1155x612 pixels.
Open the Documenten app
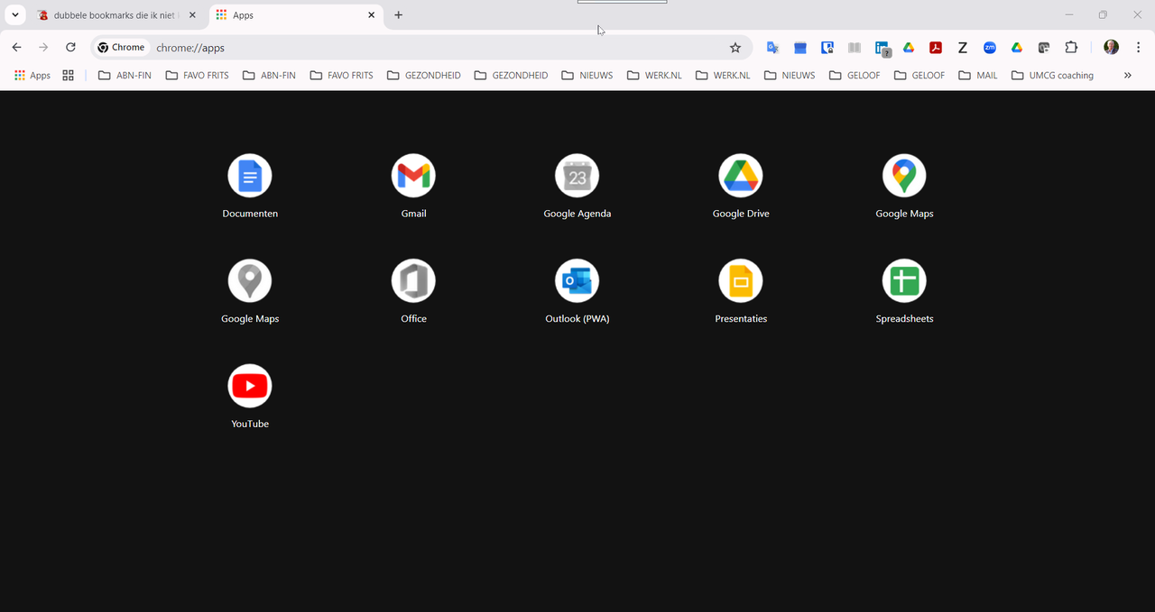coord(250,176)
